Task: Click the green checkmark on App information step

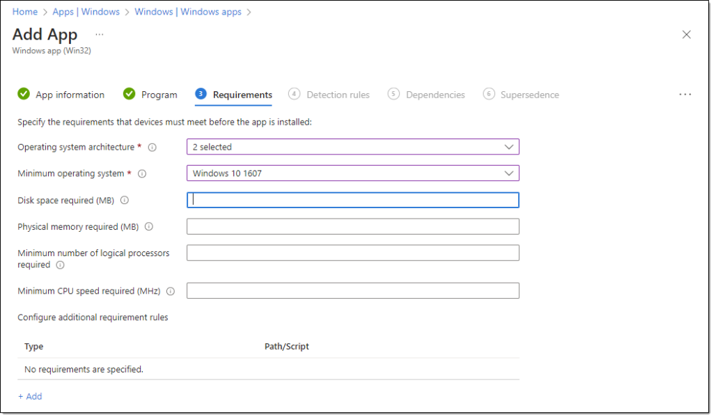Action: (24, 94)
